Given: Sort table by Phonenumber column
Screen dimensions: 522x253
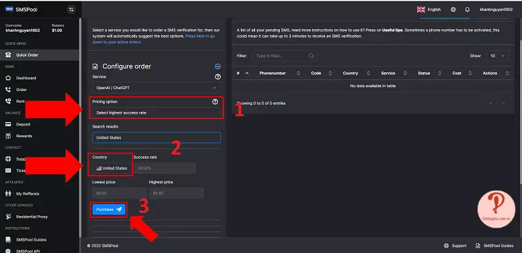Looking at the screenshot, I should click(280, 73).
